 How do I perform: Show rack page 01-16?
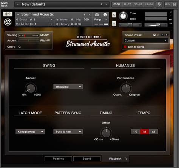[x=117, y=4]
